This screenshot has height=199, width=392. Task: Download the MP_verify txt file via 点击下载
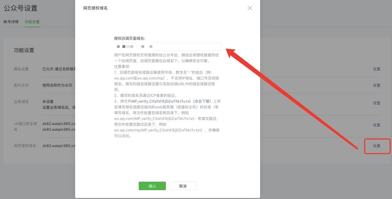click(202, 101)
